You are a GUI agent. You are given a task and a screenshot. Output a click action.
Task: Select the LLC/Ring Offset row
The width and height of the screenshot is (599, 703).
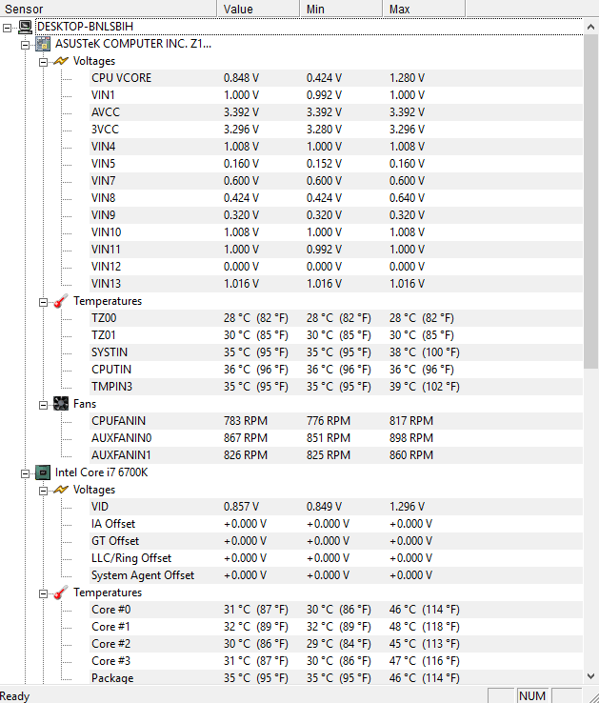(x=336, y=558)
